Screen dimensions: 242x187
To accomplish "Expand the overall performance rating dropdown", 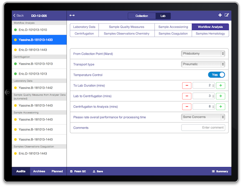I will pos(203,117).
